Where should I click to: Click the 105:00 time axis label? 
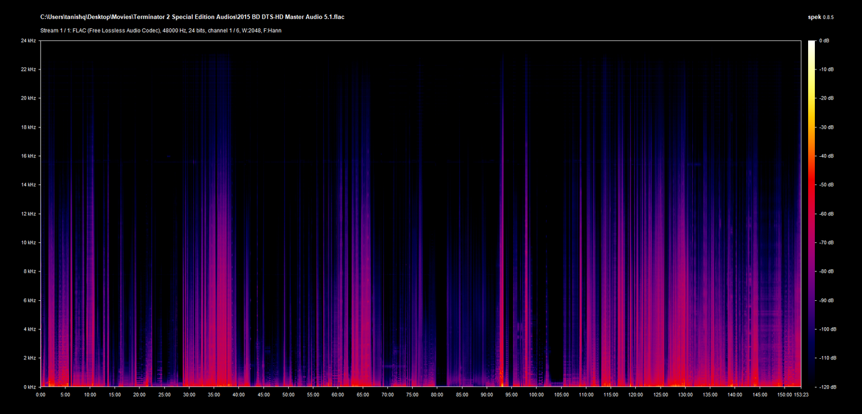(x=561, y=395)
